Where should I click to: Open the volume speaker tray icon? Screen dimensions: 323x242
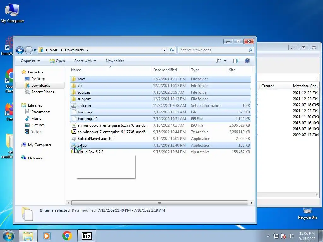(291, 236)
